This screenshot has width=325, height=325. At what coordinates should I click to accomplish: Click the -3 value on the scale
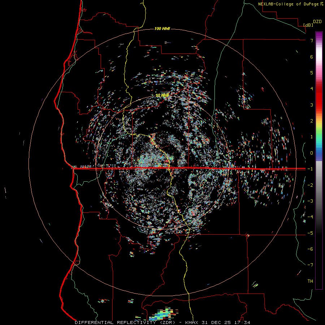pos(310,201)
